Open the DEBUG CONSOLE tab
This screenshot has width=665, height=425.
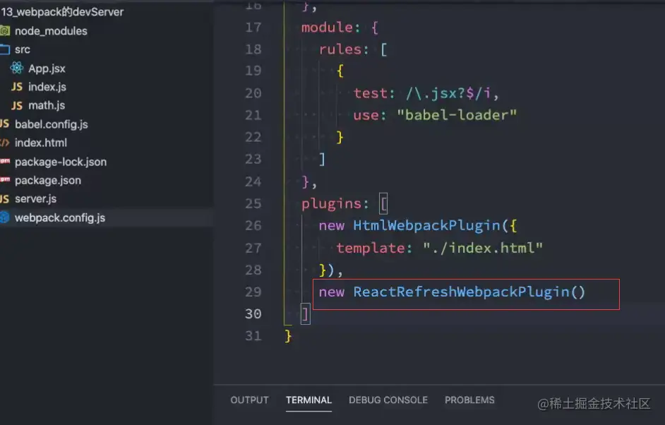coord(388,400)
